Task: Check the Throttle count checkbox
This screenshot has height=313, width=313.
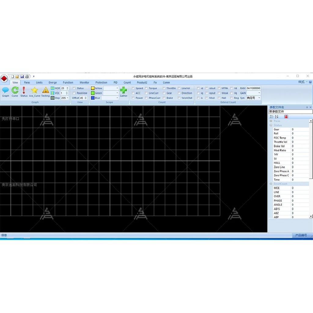Action: 164,88
